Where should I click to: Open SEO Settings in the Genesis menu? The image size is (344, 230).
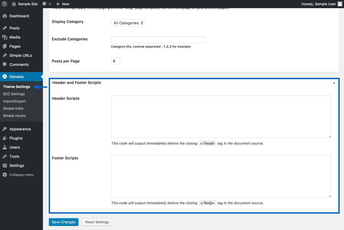(x=14, y=94)
